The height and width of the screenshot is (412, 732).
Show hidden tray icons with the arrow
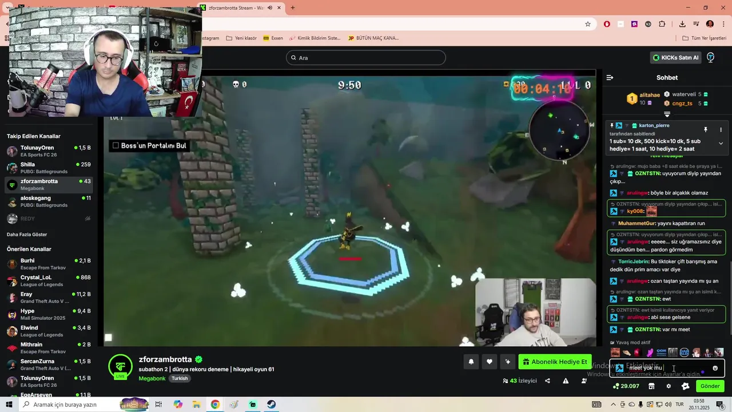[x=614, y=405]
